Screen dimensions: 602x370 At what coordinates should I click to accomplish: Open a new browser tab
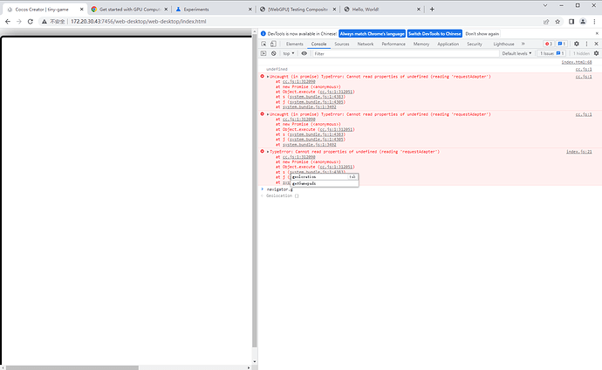(x=432, y=10)
